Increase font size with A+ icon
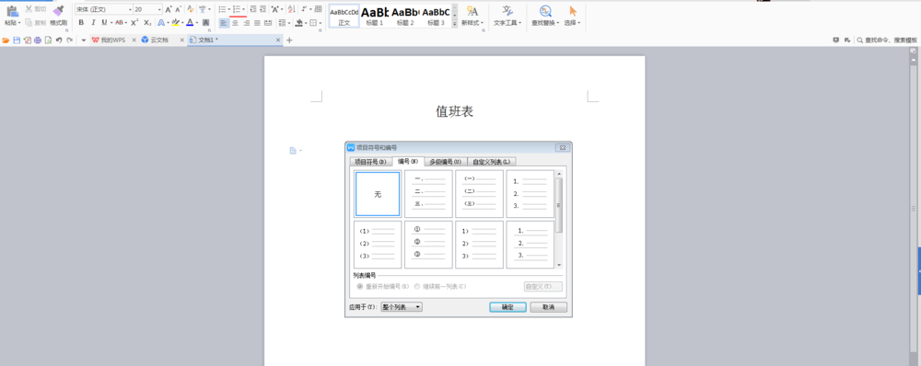Image resolution: width=921 pixels, height=366 pixels. click(169, 9)
